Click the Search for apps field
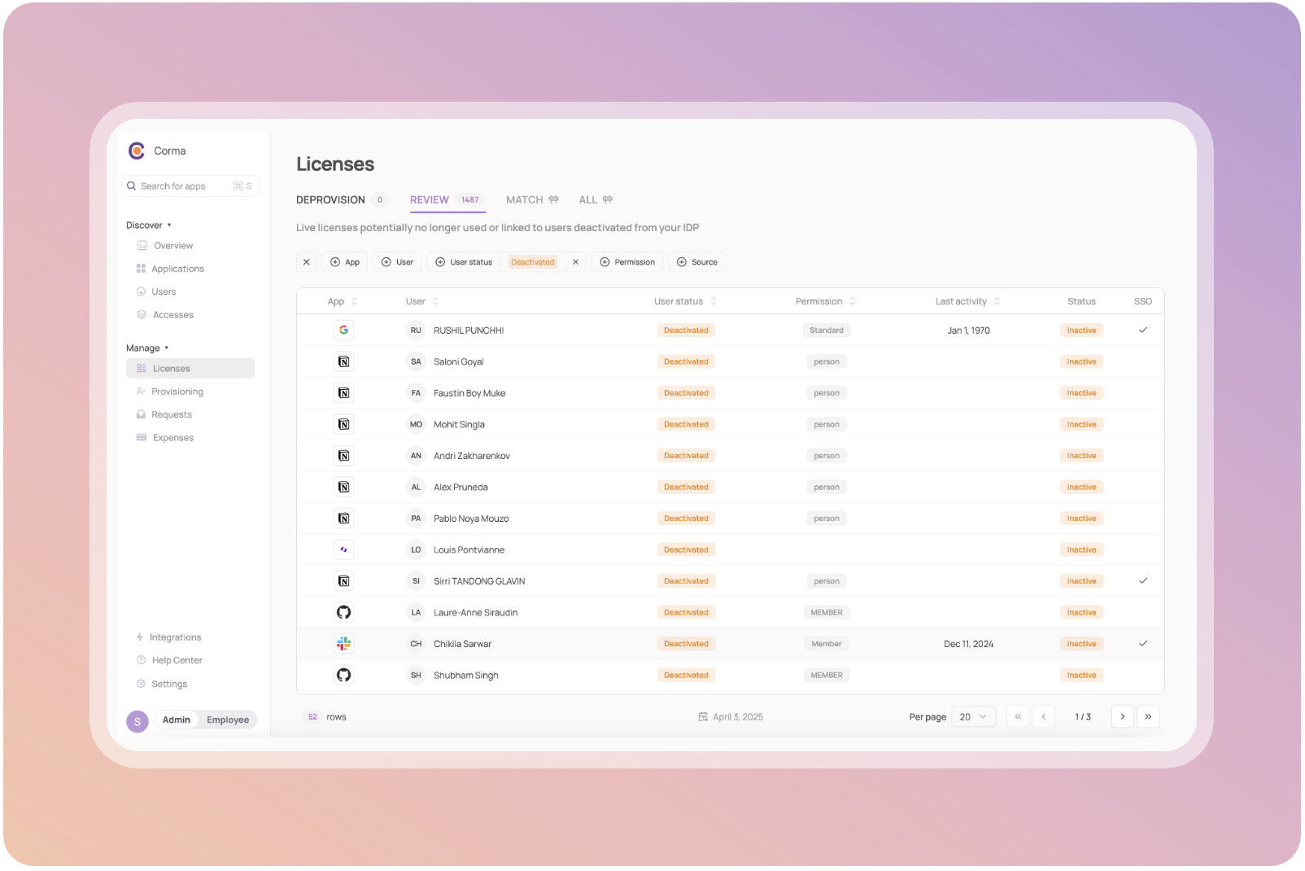Viewport: 1305px width, 871px height. pyautogui.click(x=185, y=186)
